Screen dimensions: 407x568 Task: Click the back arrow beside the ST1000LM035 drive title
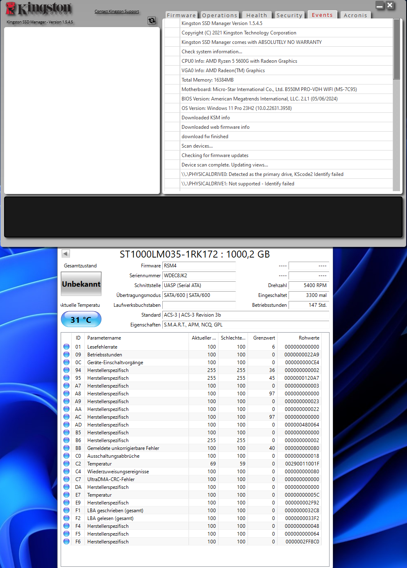pos(66,254)
